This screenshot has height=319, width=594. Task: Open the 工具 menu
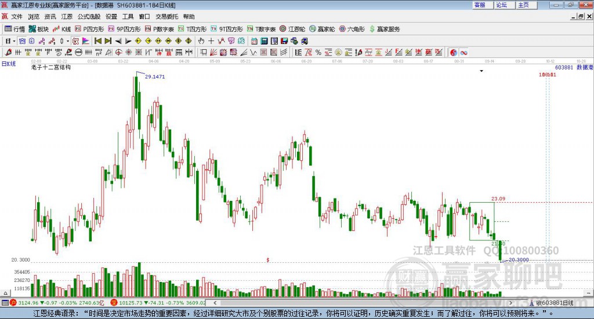[x=128, y=17]
